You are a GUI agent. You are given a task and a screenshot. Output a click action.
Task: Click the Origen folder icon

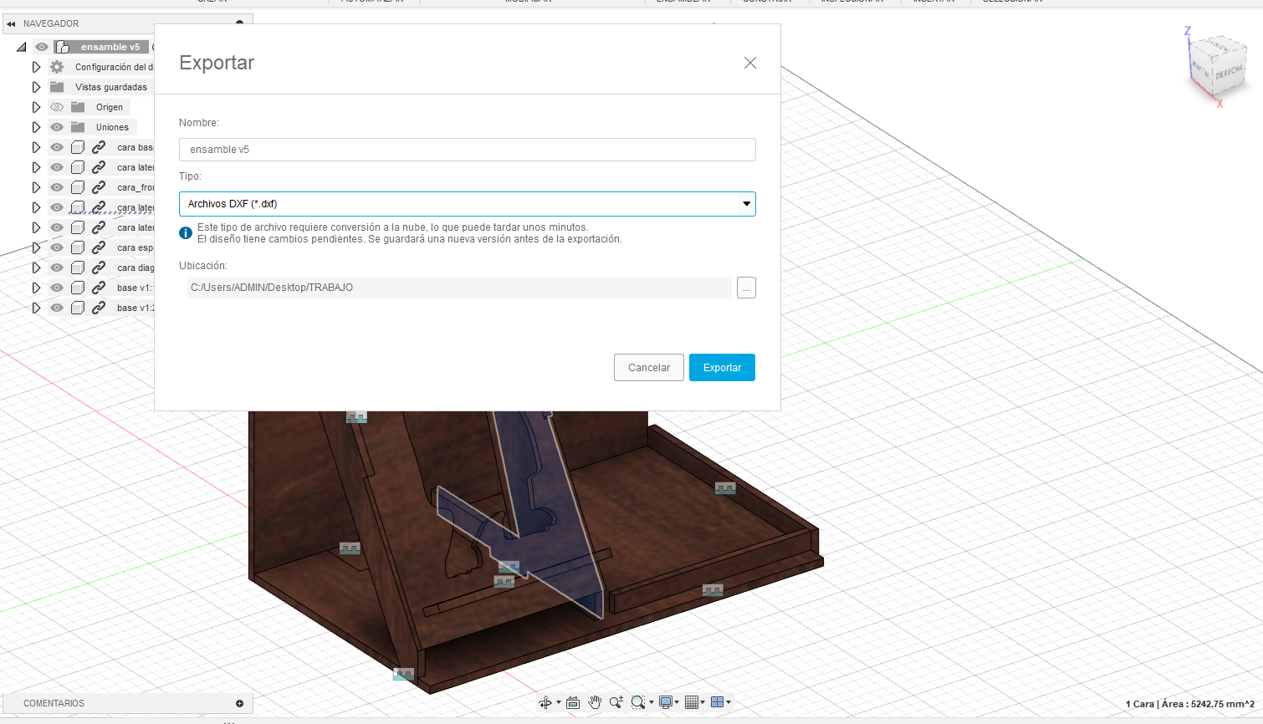point(78,107)
